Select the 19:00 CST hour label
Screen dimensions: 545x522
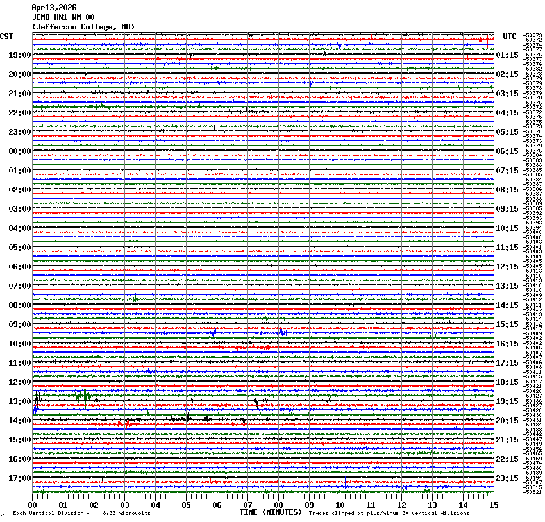click(x=20, y=55)
